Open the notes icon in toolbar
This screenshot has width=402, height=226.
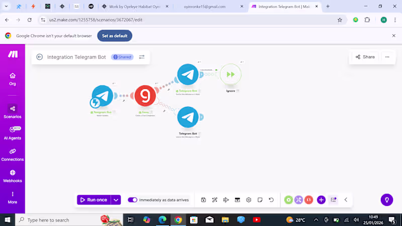coord(260,200)
